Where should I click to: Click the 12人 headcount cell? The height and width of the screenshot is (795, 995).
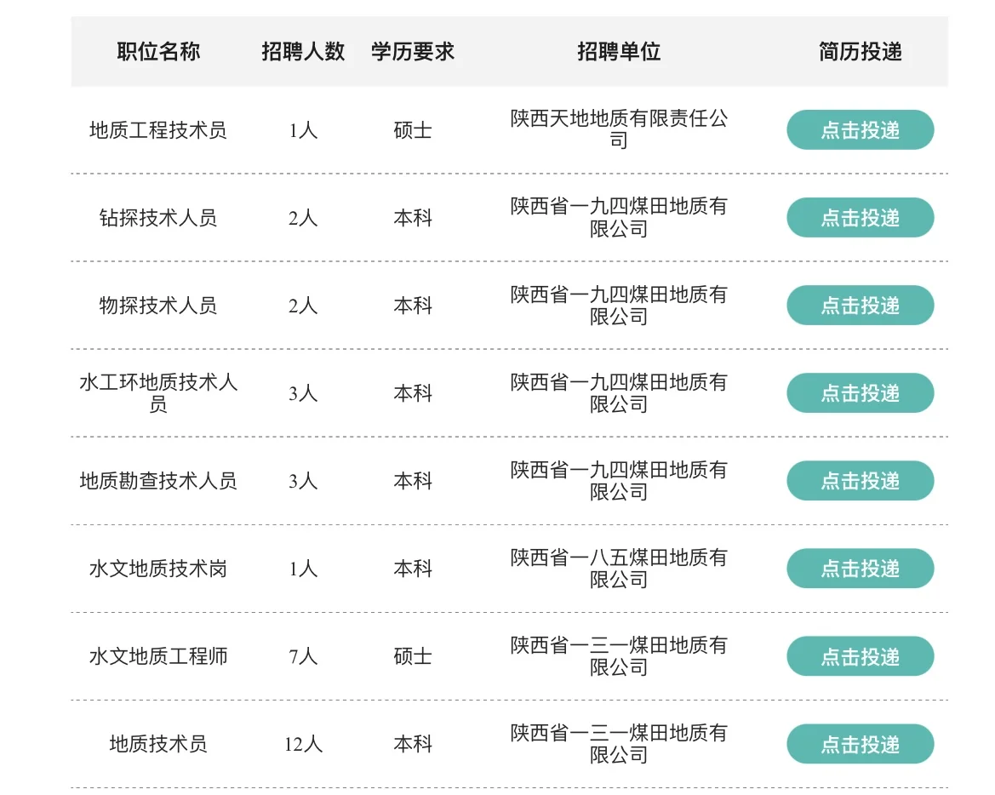303,744
